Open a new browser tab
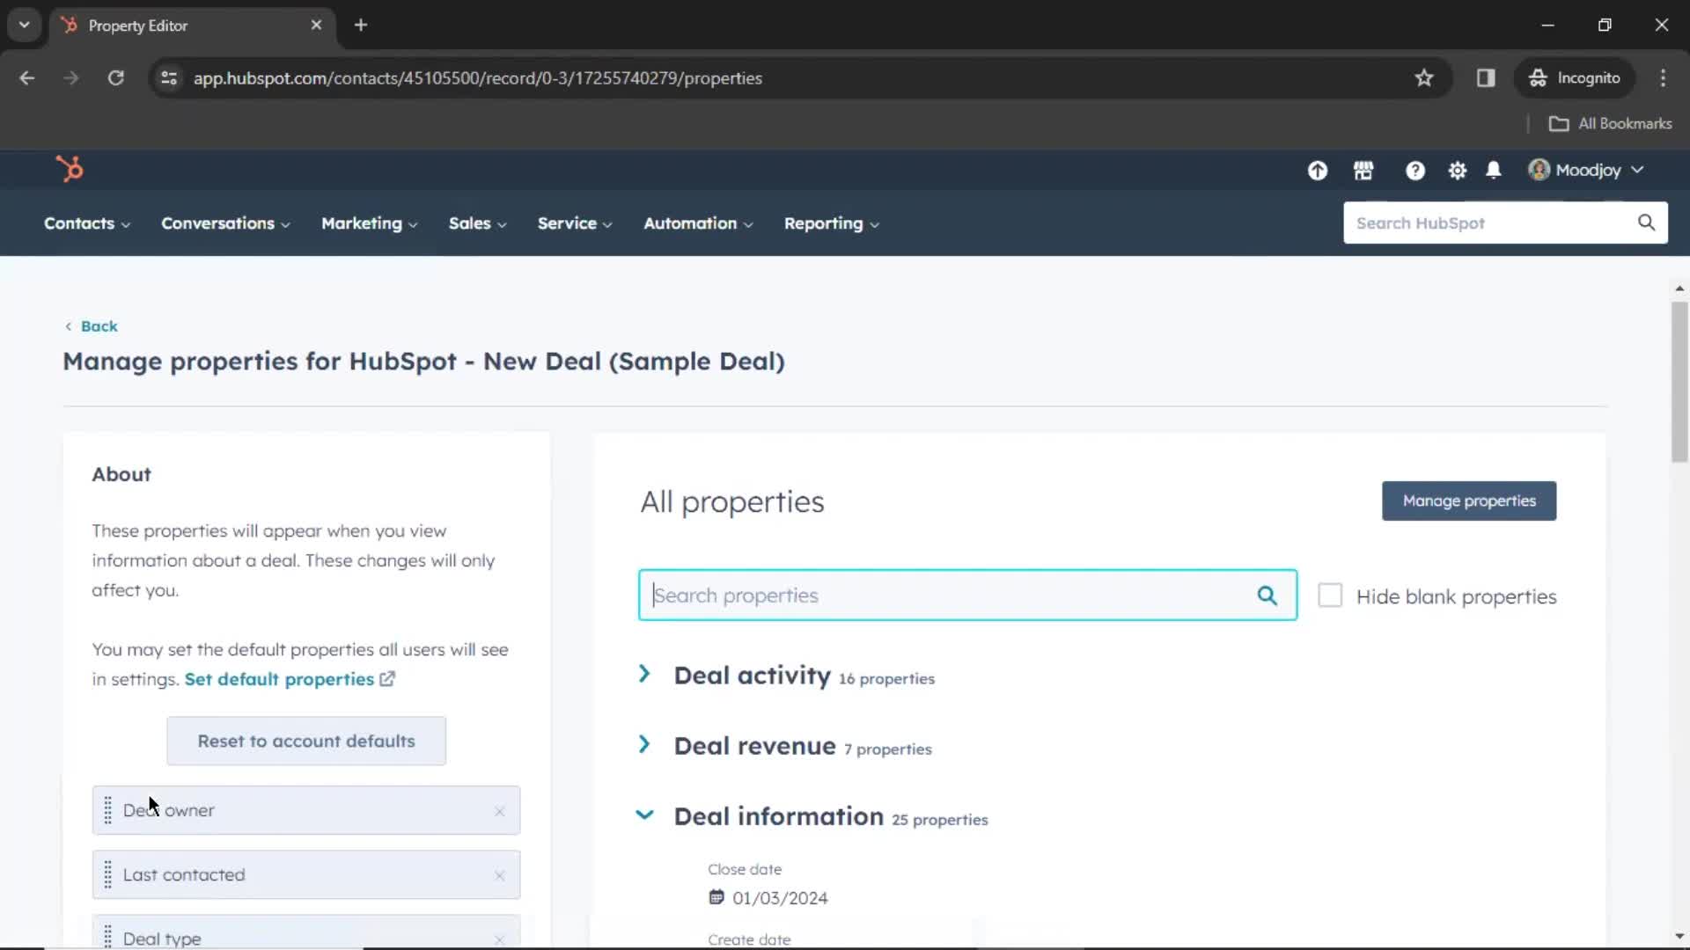 tap(361, 25)
